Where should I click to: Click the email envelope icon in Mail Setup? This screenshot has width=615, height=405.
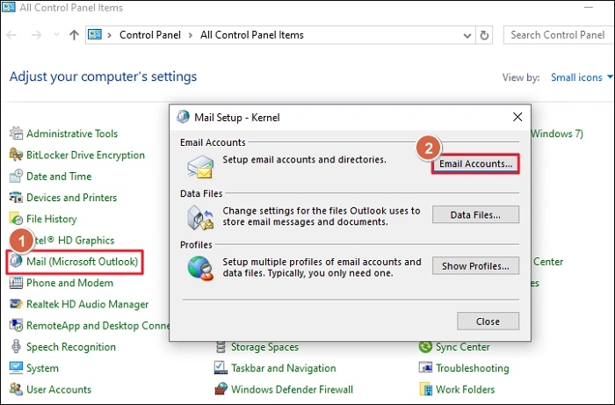coord(200,167)
